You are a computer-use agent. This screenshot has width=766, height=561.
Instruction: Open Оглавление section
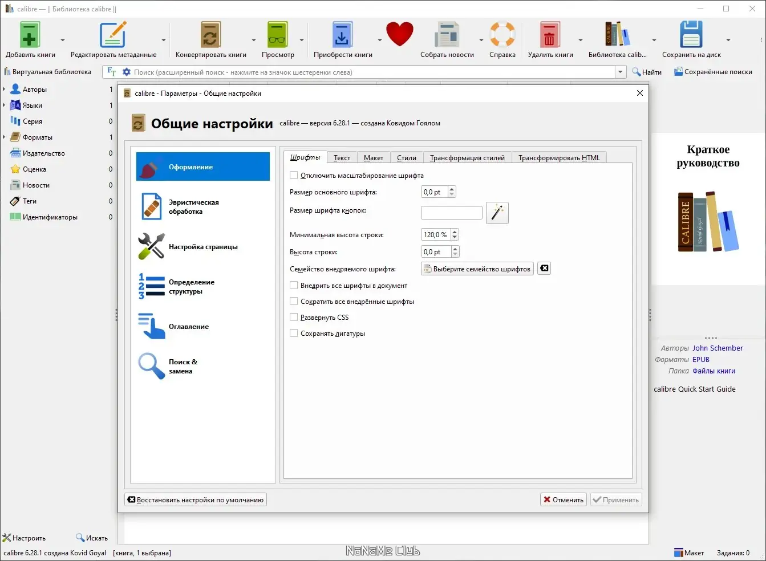pyautogui.click(x=203, y=327)
